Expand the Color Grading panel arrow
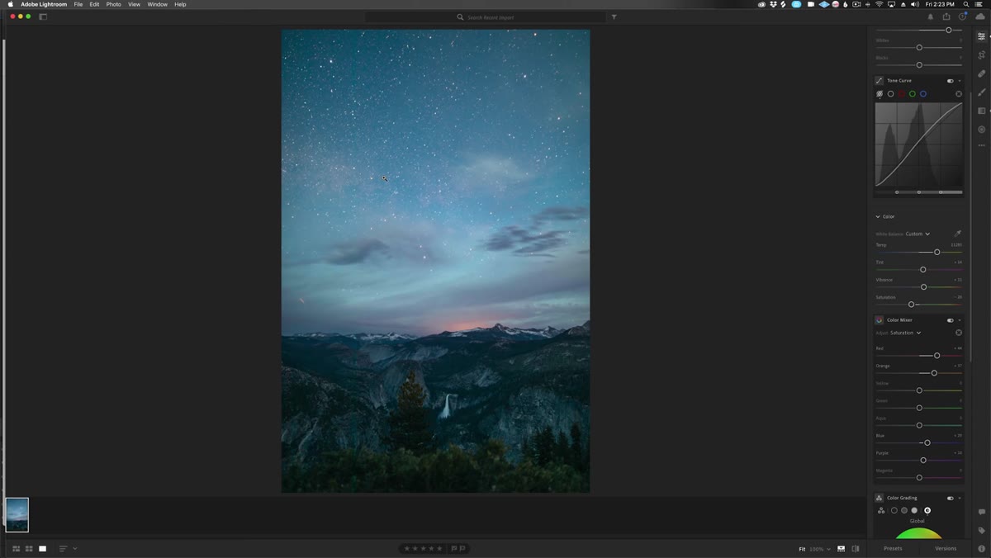Screen dimensions: 991x558 (960, 499)
